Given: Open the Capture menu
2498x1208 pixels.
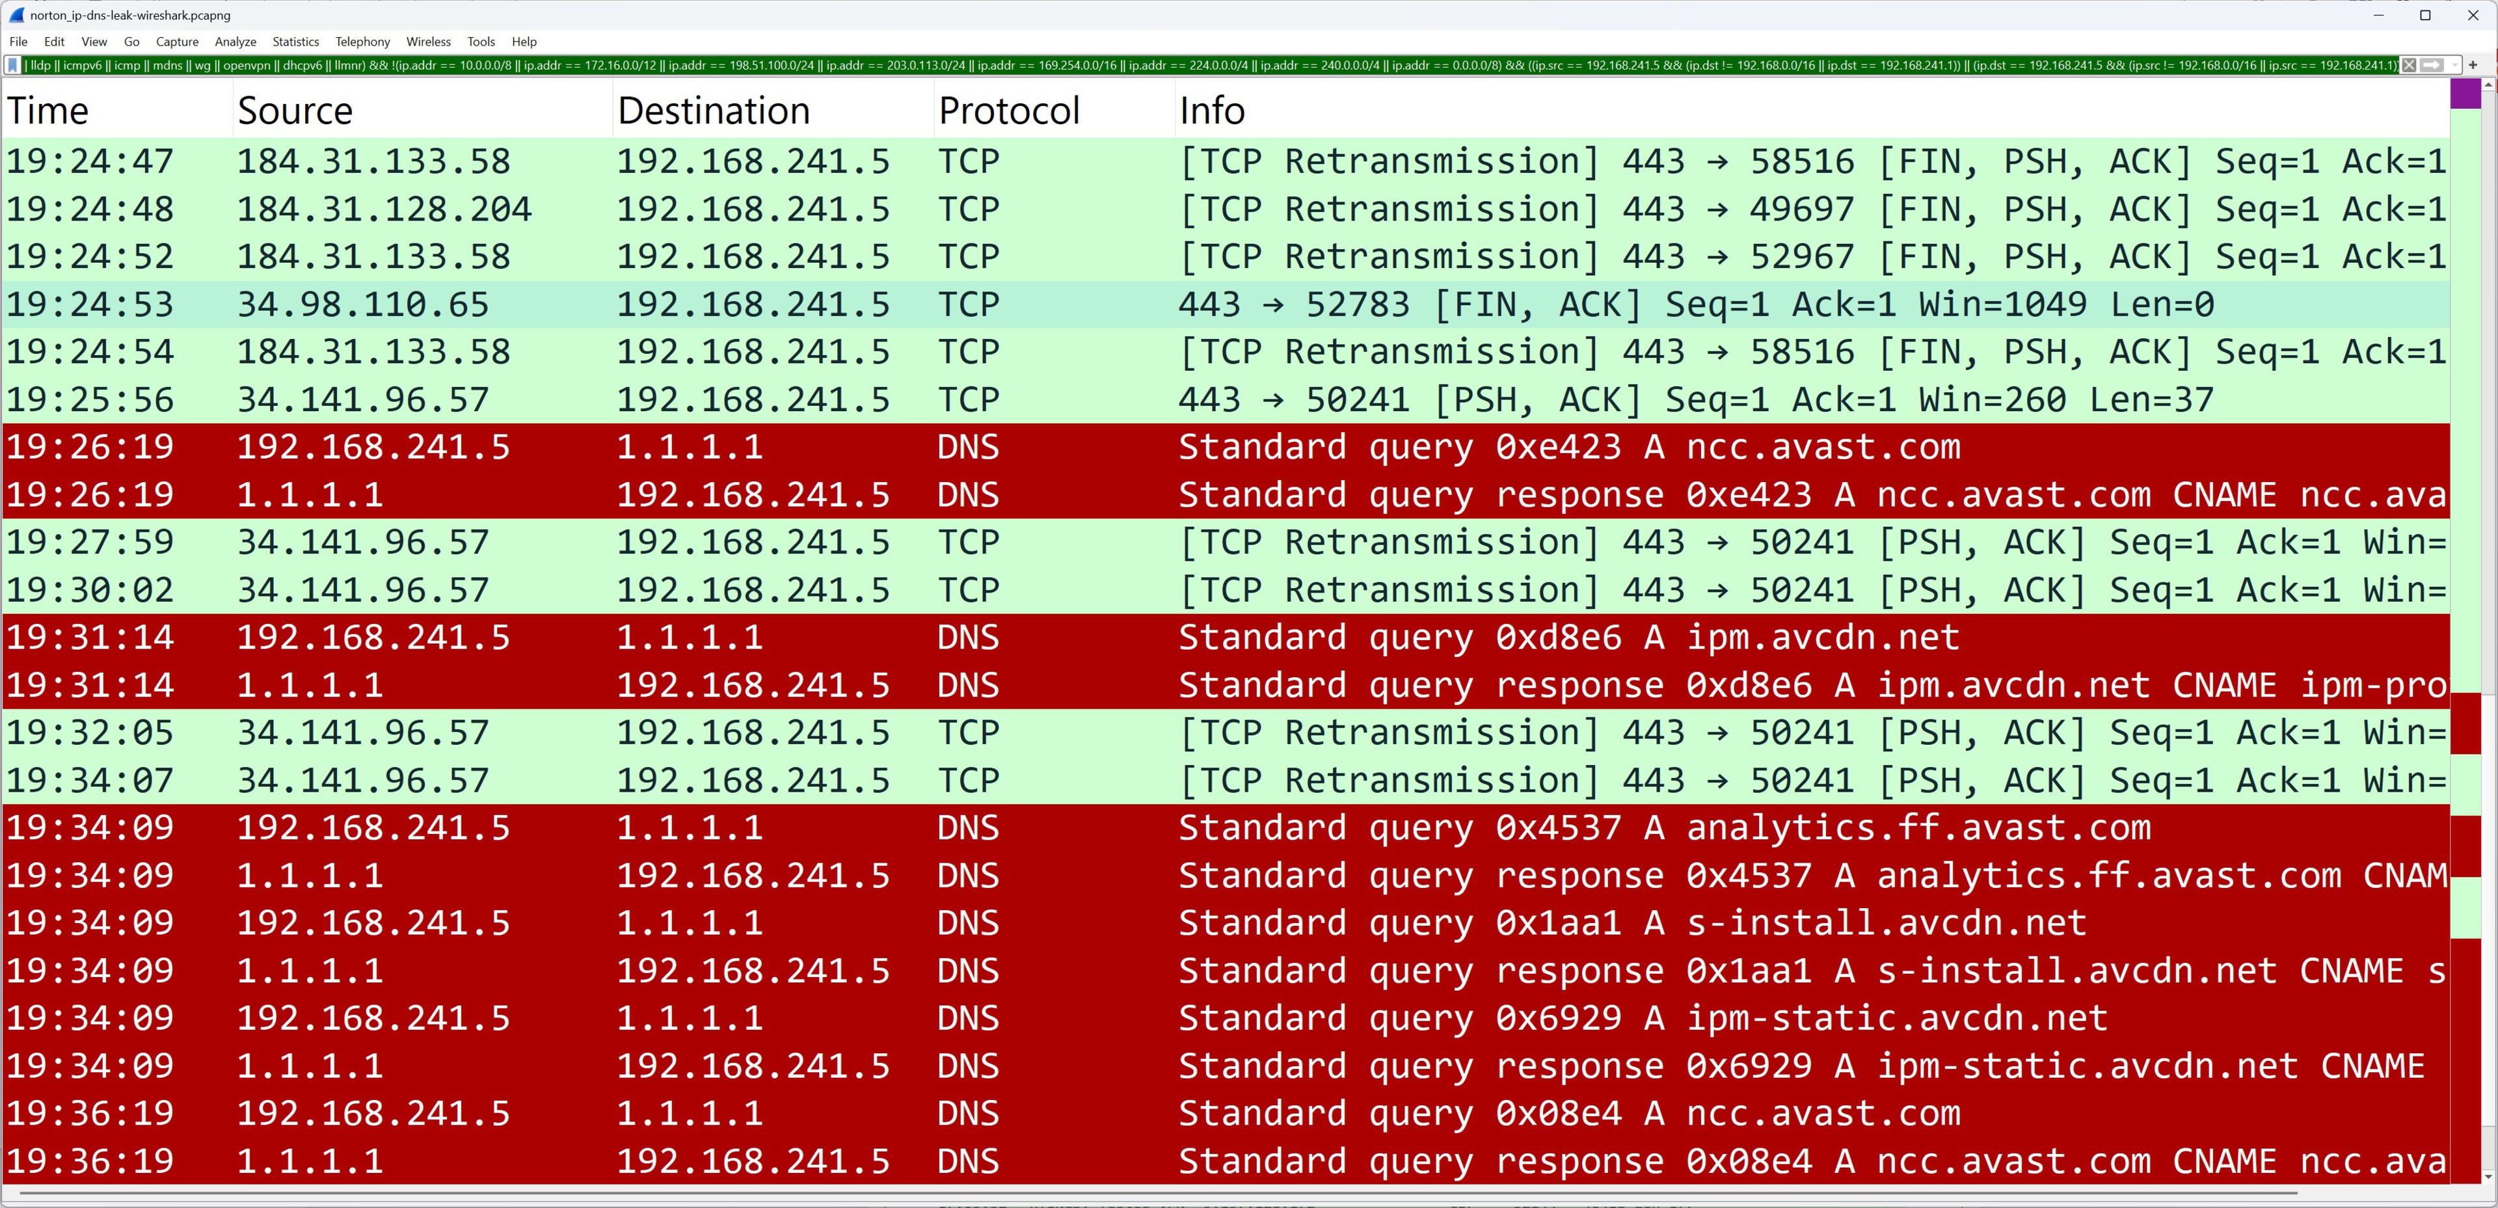Looking at the screenshot, I should 176,42.
